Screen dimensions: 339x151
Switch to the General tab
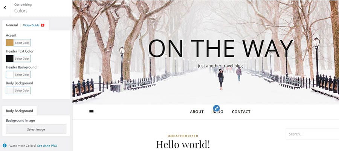12,25
